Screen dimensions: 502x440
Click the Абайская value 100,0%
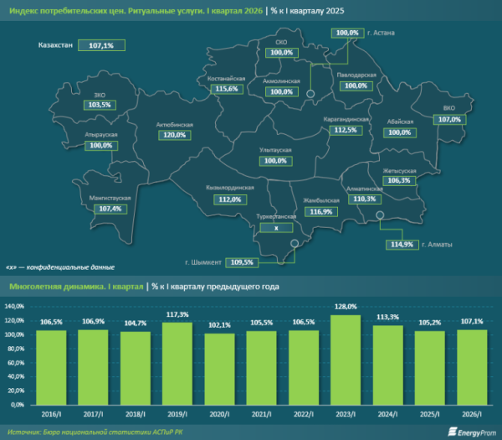[400, 132]
